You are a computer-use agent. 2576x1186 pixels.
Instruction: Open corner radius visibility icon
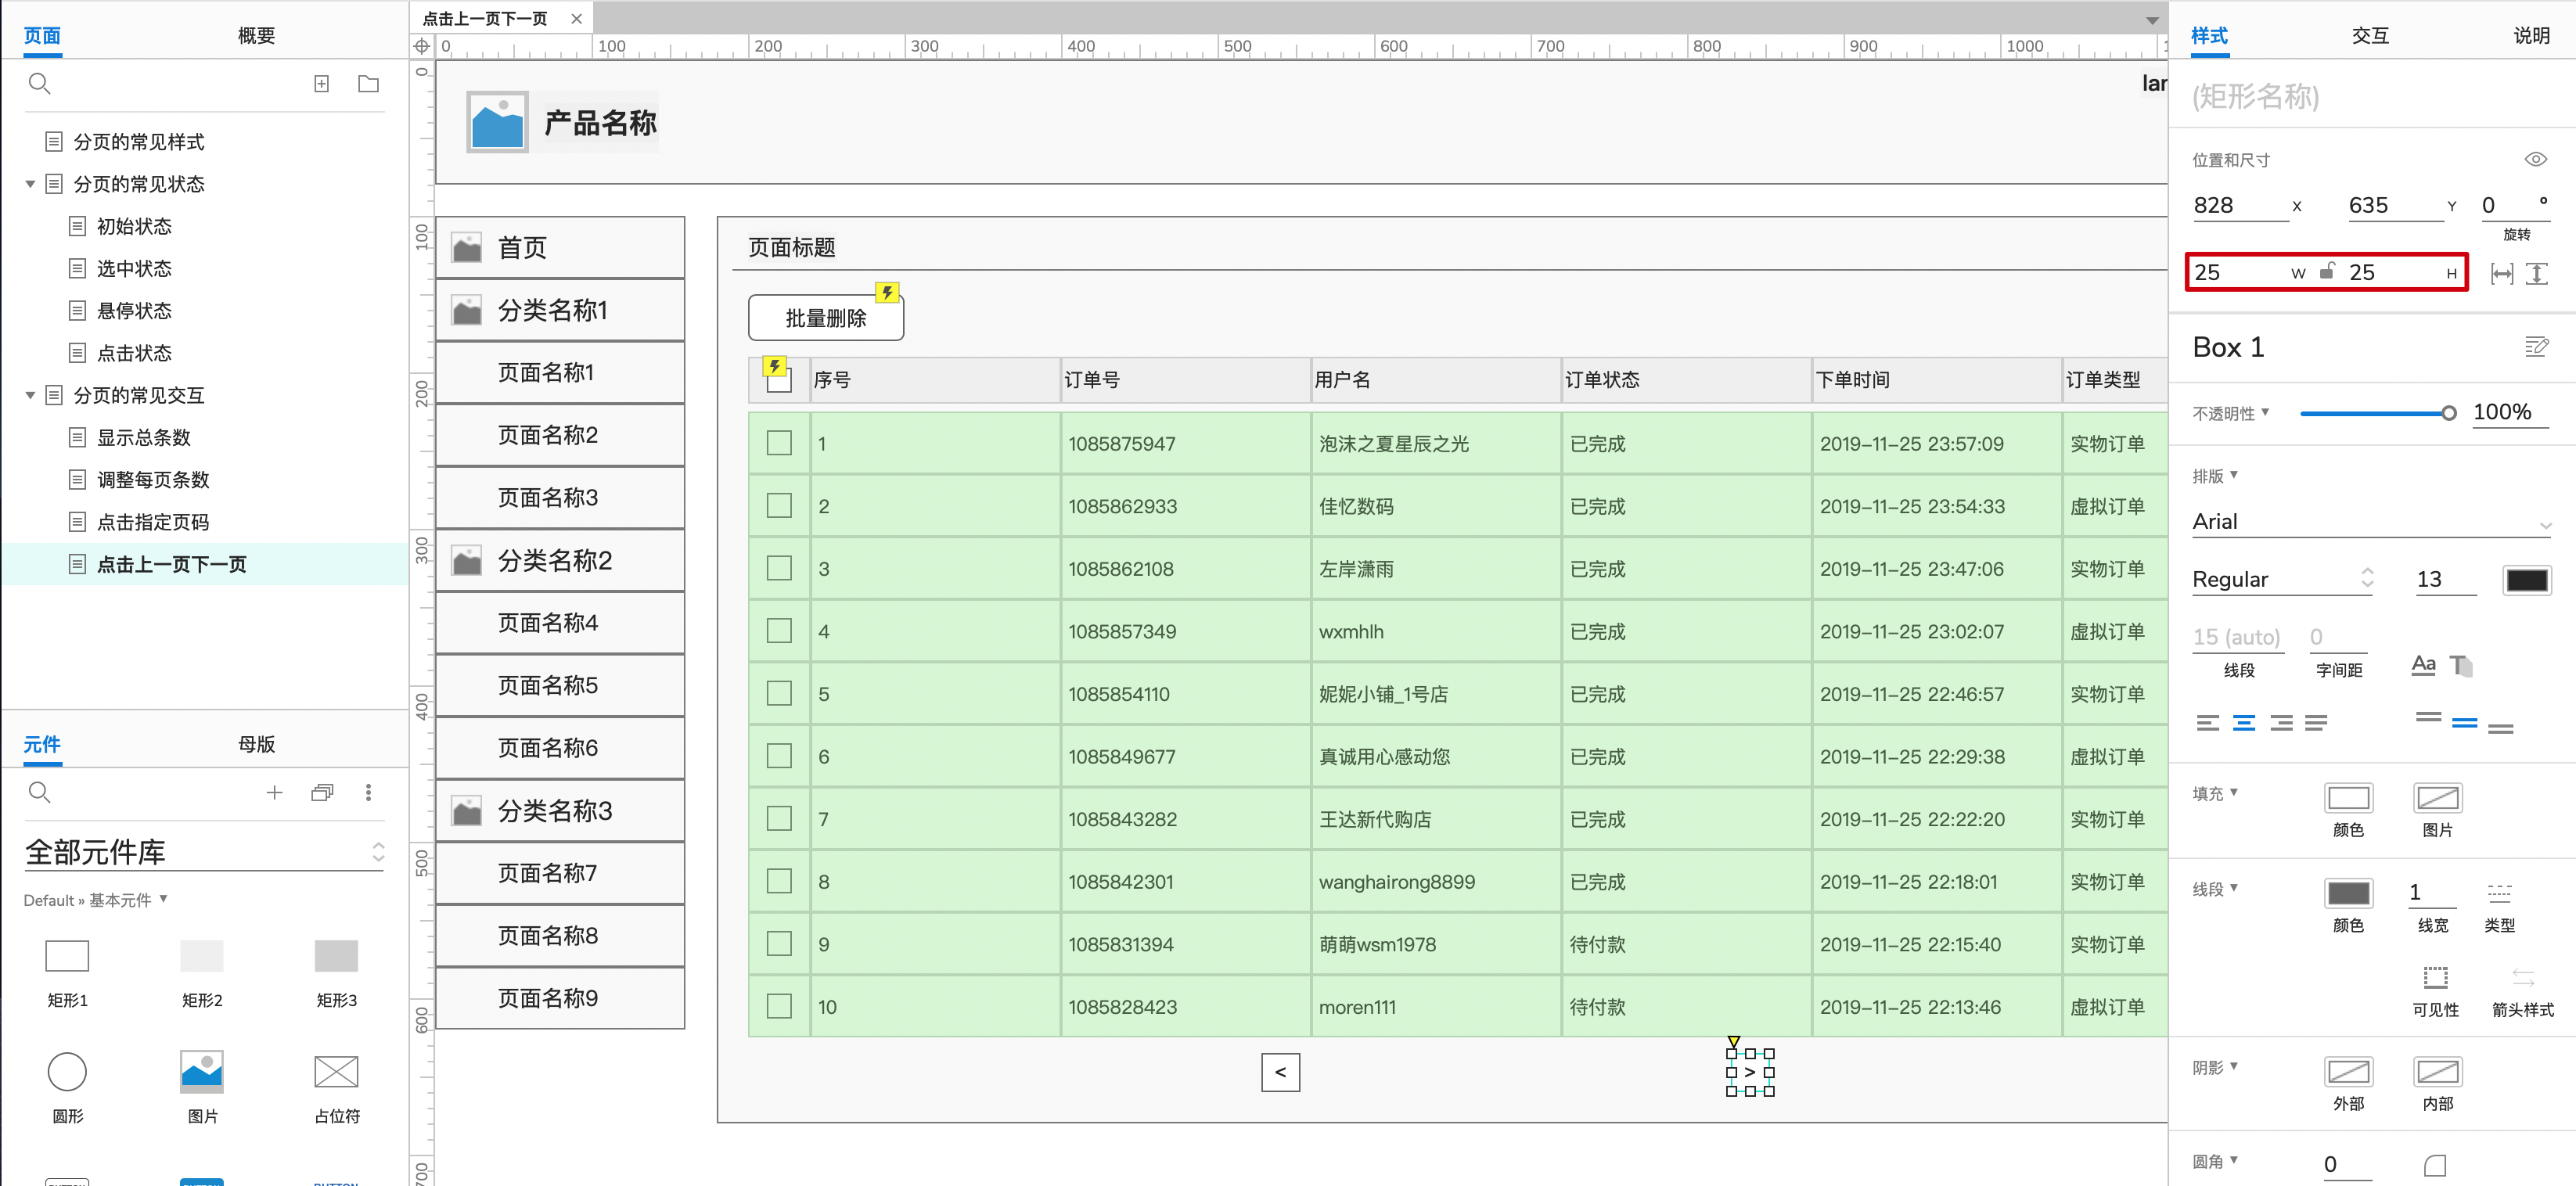[x=2435, y=1165]
